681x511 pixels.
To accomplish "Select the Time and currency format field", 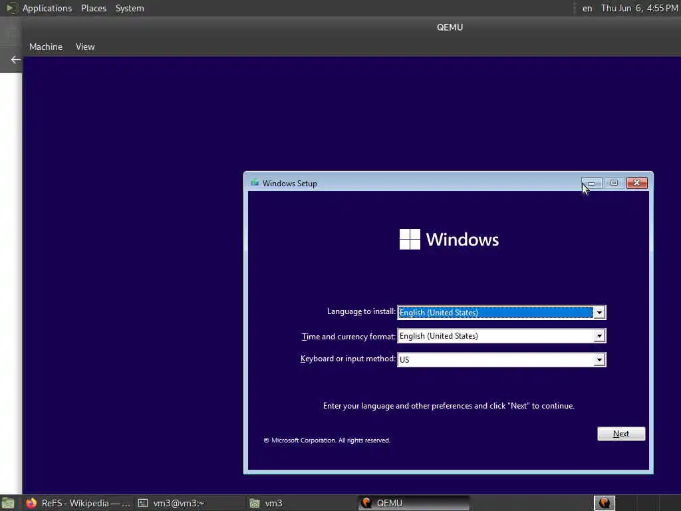I will point(501,336).
